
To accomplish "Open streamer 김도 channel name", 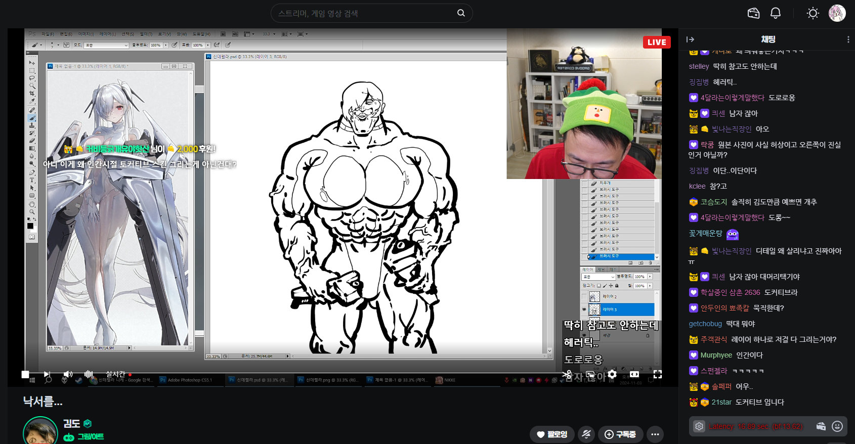I will coord(72,423).
